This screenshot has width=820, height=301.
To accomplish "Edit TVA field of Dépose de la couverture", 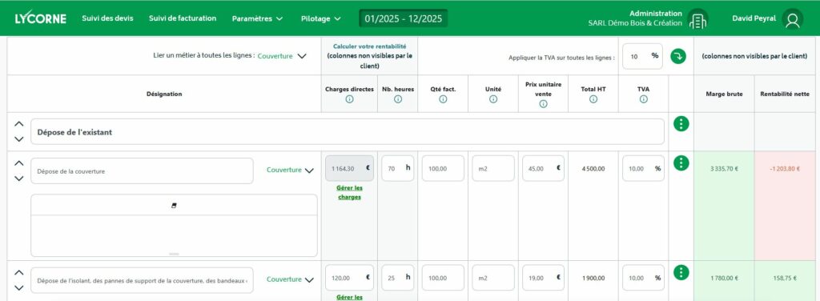I will tap(643, 168).
